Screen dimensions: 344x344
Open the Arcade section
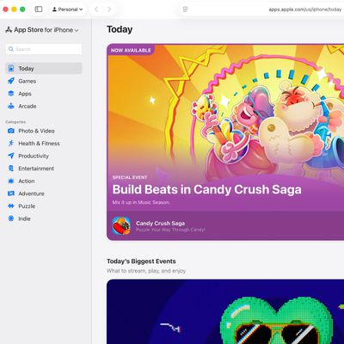click(x=44, y=107)
